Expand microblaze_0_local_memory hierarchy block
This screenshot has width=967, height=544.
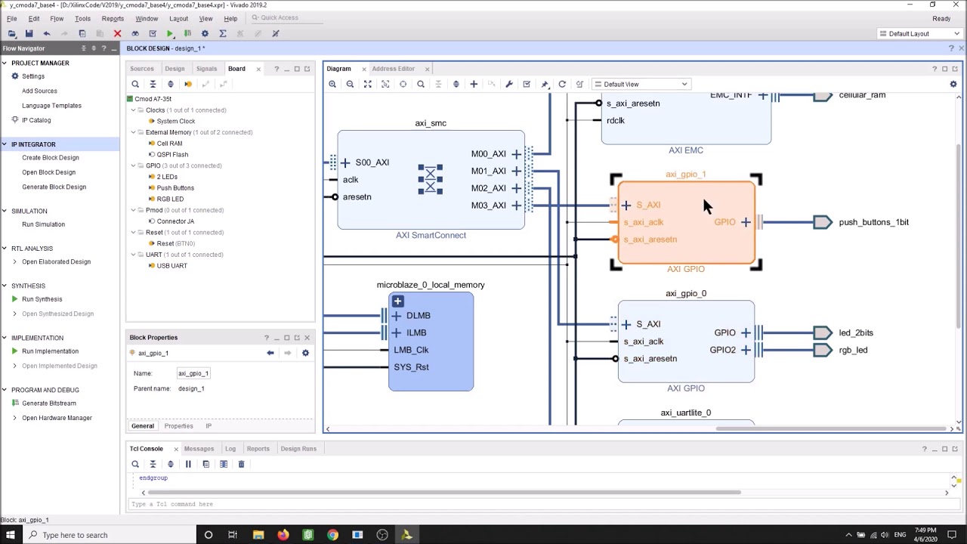[x=398, y=301]
